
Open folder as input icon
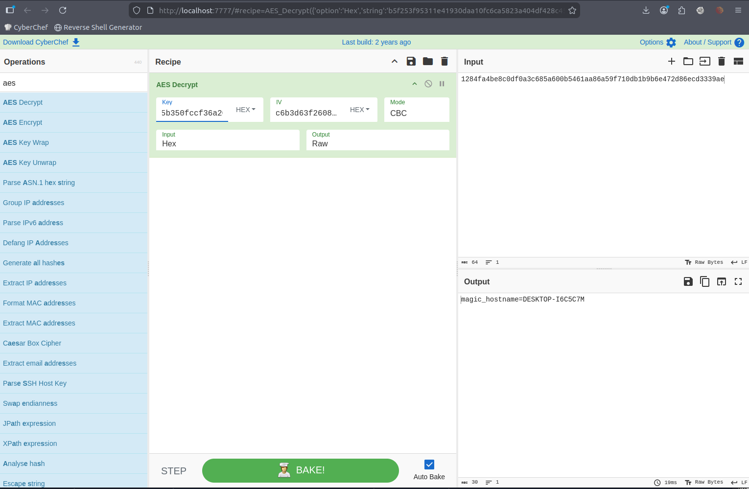click(688, 61)
